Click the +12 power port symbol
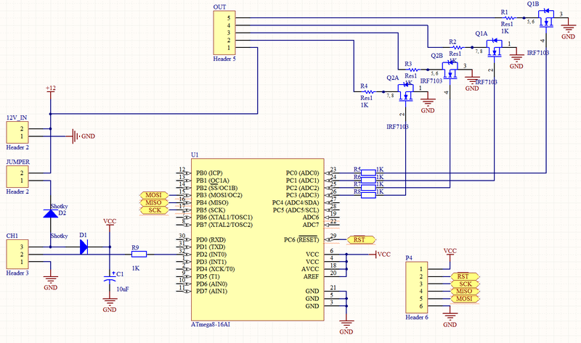 (50, 93)
